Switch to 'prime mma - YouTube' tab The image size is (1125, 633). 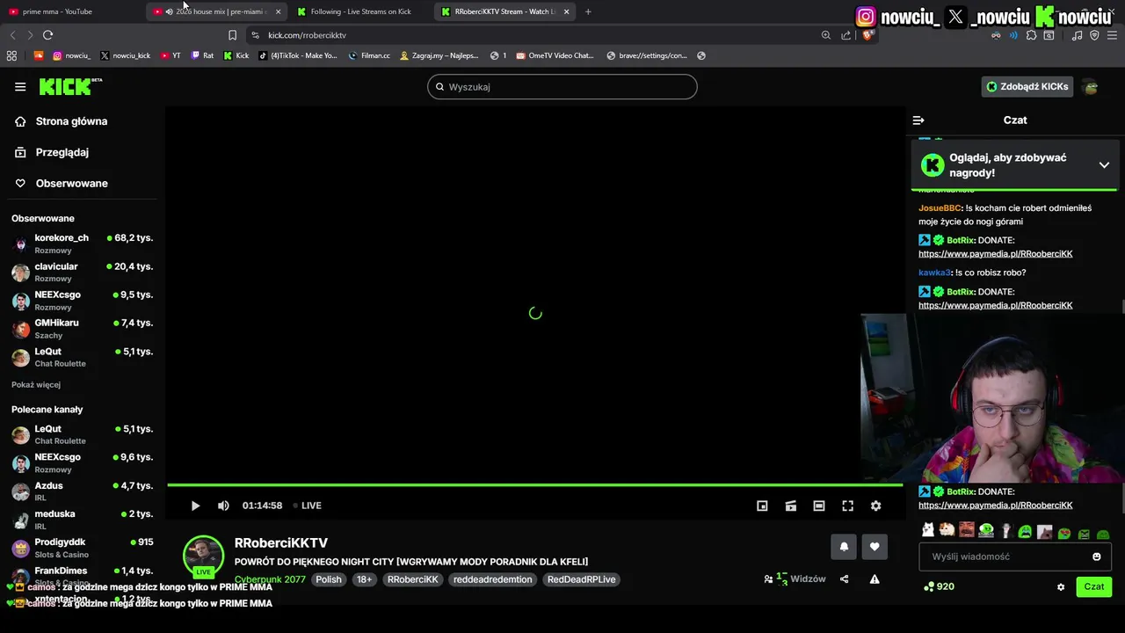57,11
